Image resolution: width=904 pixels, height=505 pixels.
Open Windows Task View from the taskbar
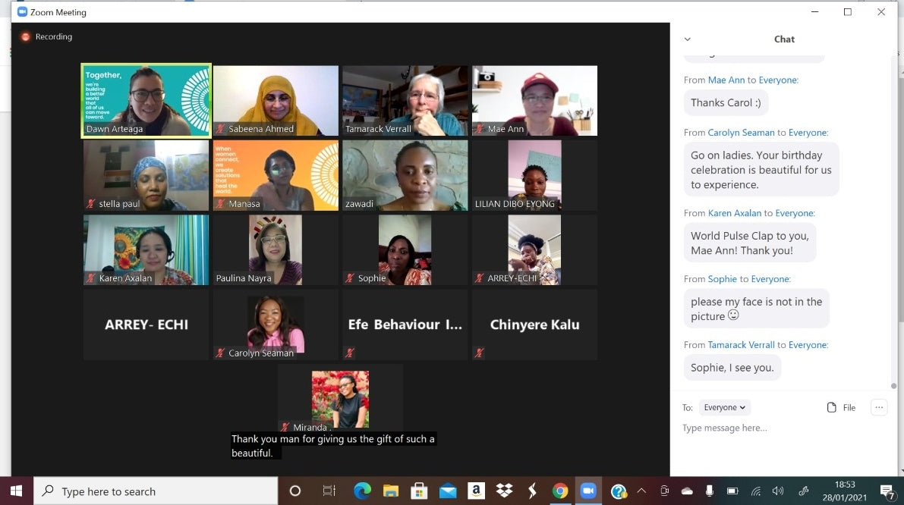[329, 491]
